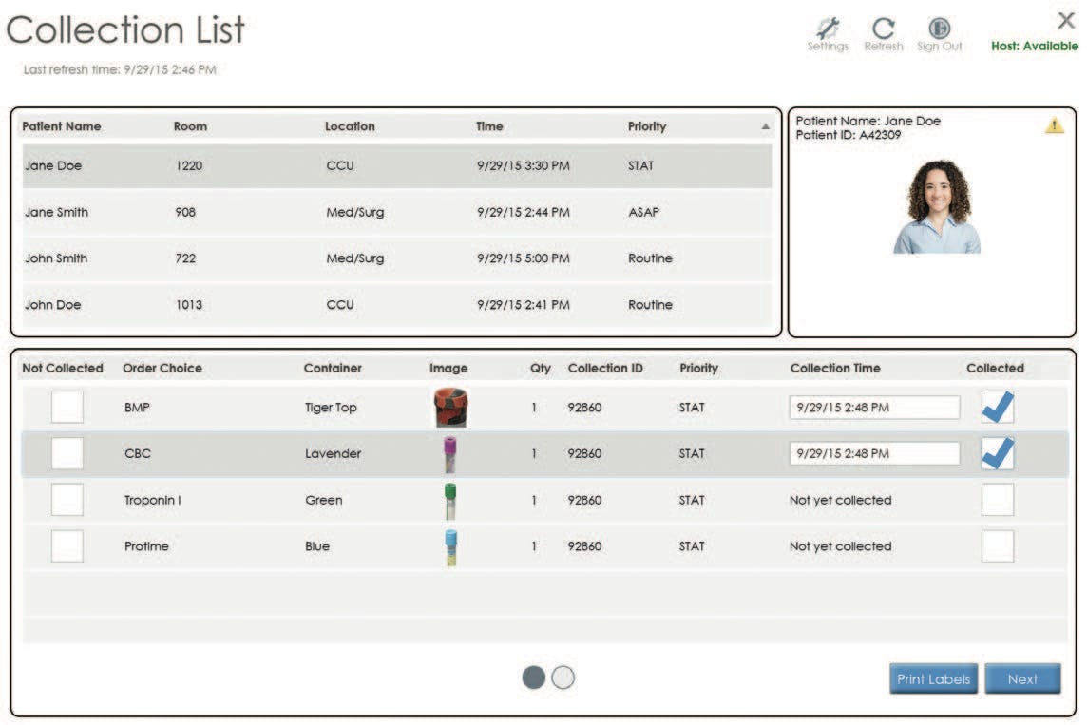Uncheck the Collected checkbox for BMP
Viewport: 1087px width, 725px height.
[x=998, y=407]
